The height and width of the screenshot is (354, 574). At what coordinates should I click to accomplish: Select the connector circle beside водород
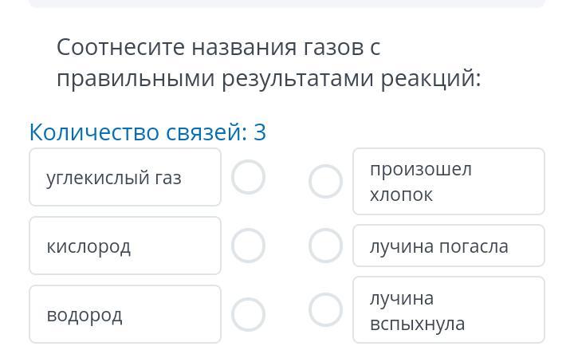coord(248,314)
